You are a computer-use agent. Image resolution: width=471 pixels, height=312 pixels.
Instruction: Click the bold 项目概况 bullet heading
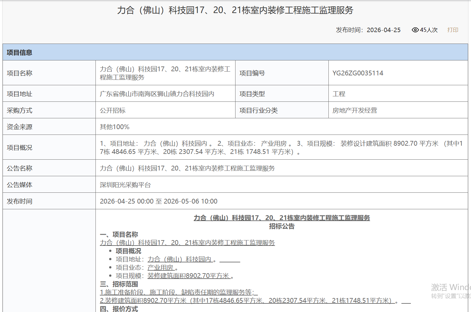point(128,251)
